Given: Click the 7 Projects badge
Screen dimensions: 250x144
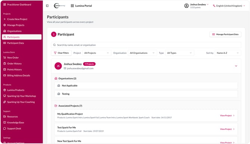Looking at the screenshot, I should click(89, 64).
